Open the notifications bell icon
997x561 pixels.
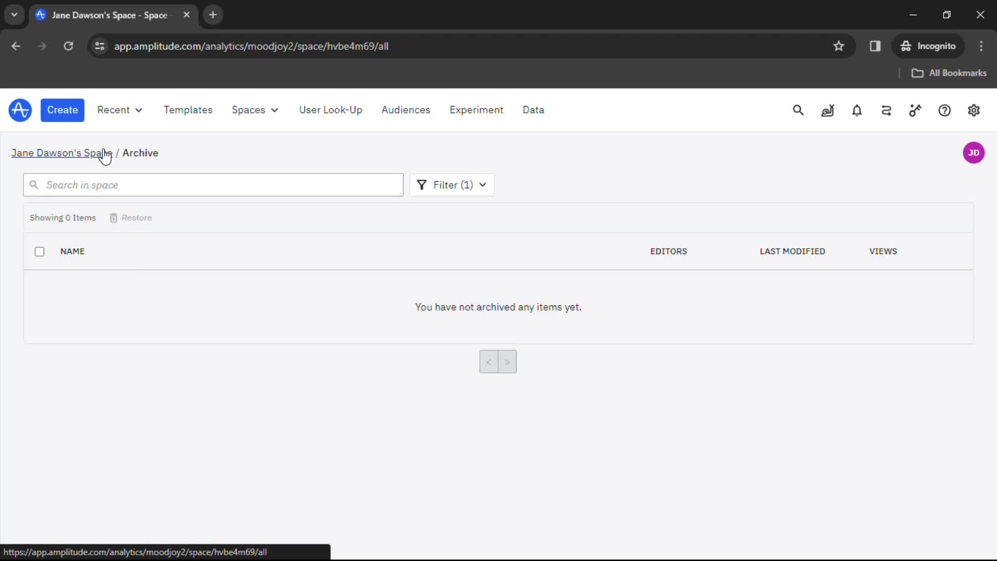pos(857,110)
